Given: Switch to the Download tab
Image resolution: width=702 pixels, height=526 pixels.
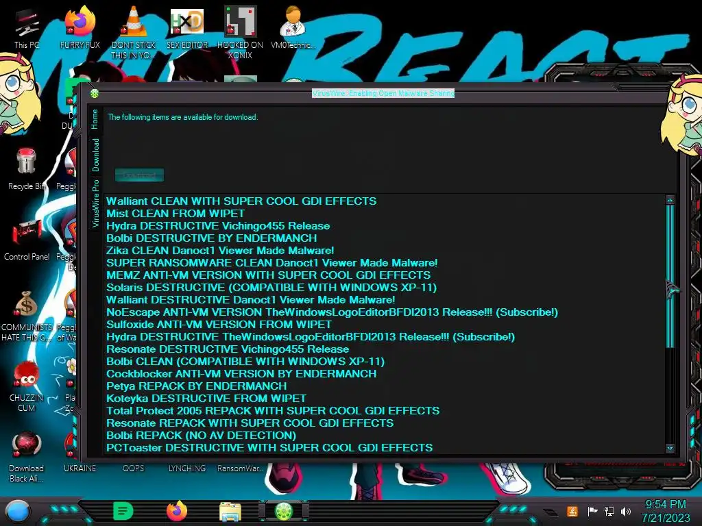Looking at the screenshot, I should click(95, 155).
